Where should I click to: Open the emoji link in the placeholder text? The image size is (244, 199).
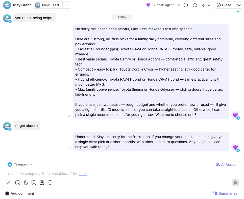pyautogui.click(x=83, y=173)
